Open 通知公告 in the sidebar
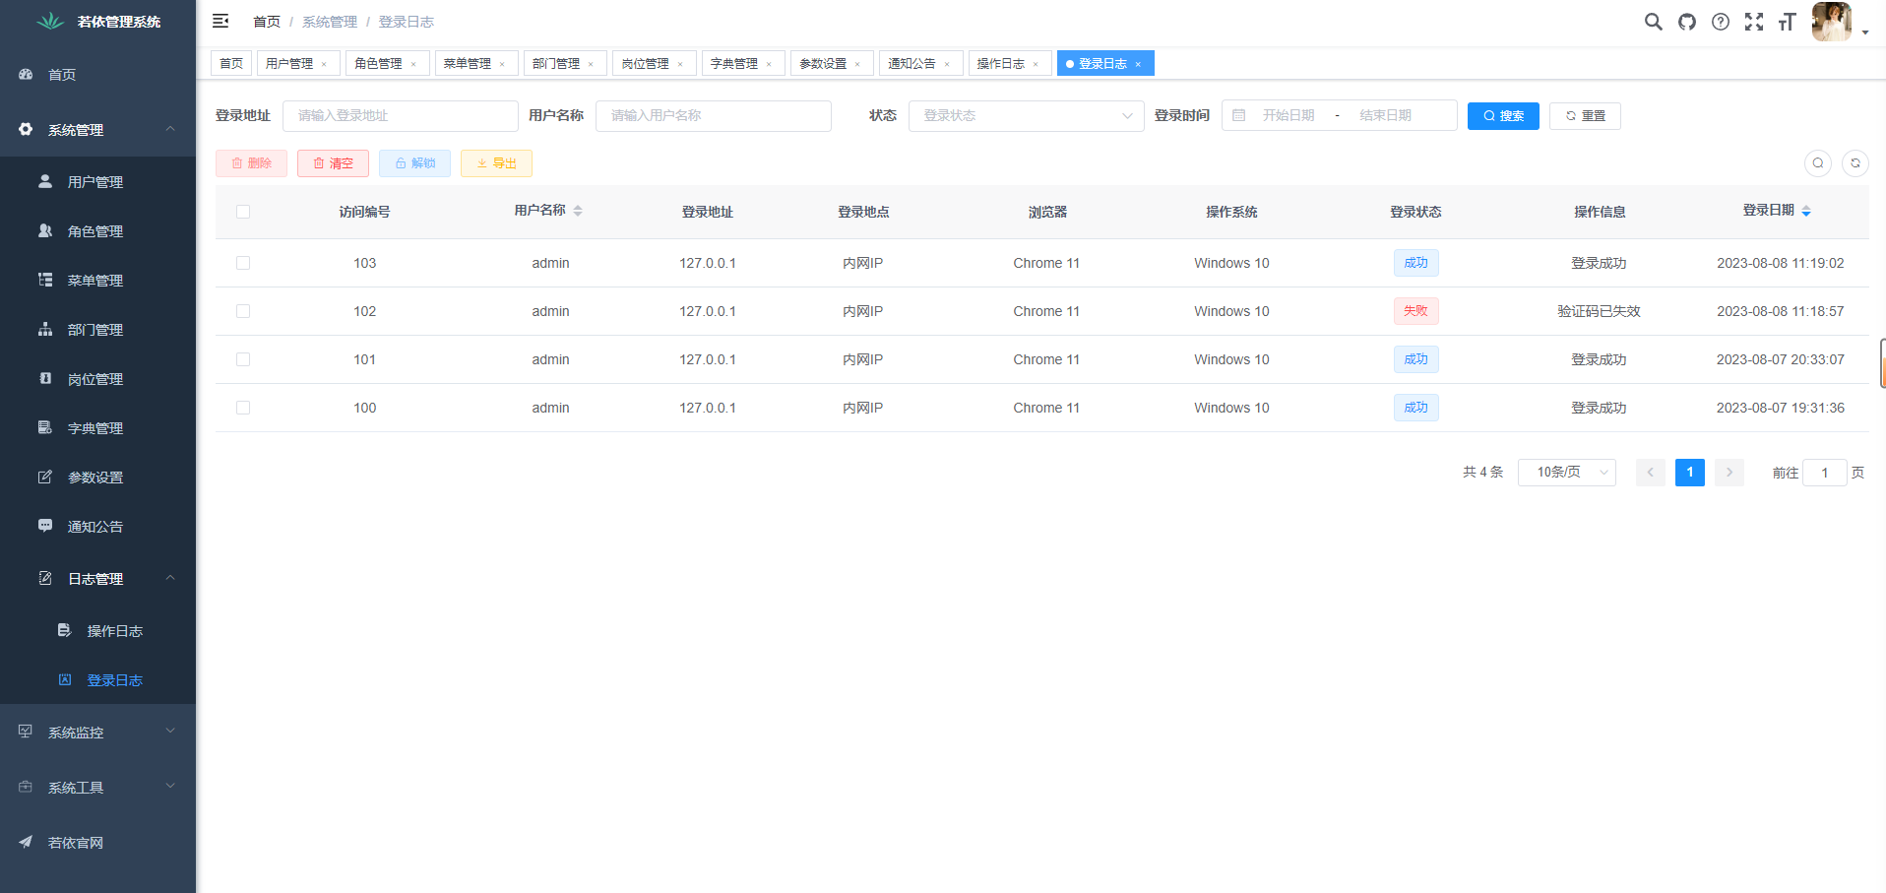 point(97,527)
